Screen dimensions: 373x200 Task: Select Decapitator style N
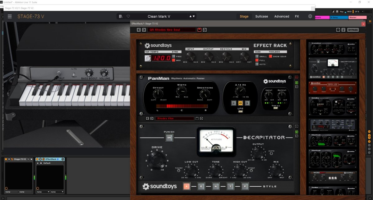point(216,186)
